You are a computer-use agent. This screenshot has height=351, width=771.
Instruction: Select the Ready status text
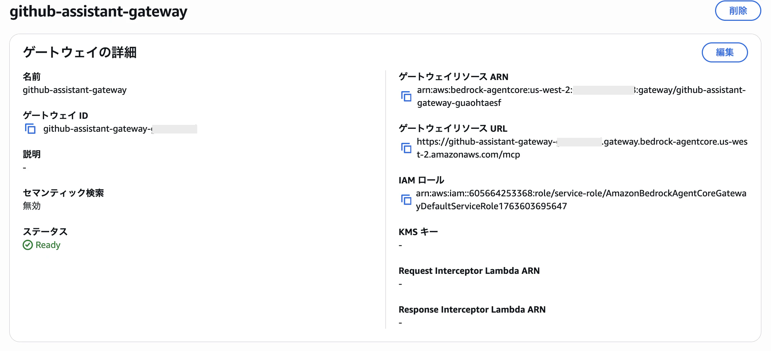point(47,245)
